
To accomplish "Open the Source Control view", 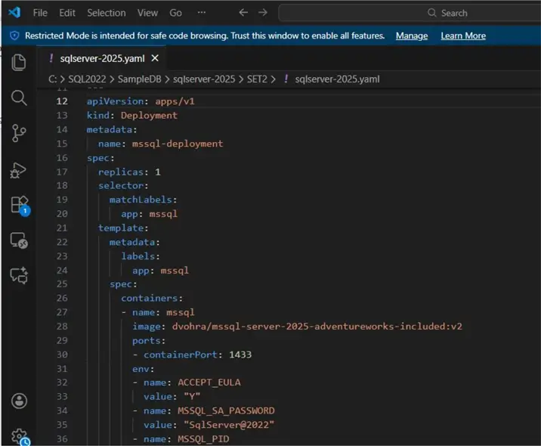I will [19, 133].
